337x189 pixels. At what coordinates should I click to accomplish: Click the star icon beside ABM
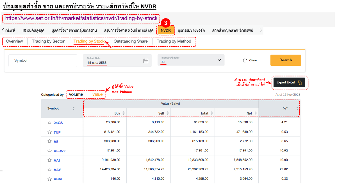click(x=49, y=179)
